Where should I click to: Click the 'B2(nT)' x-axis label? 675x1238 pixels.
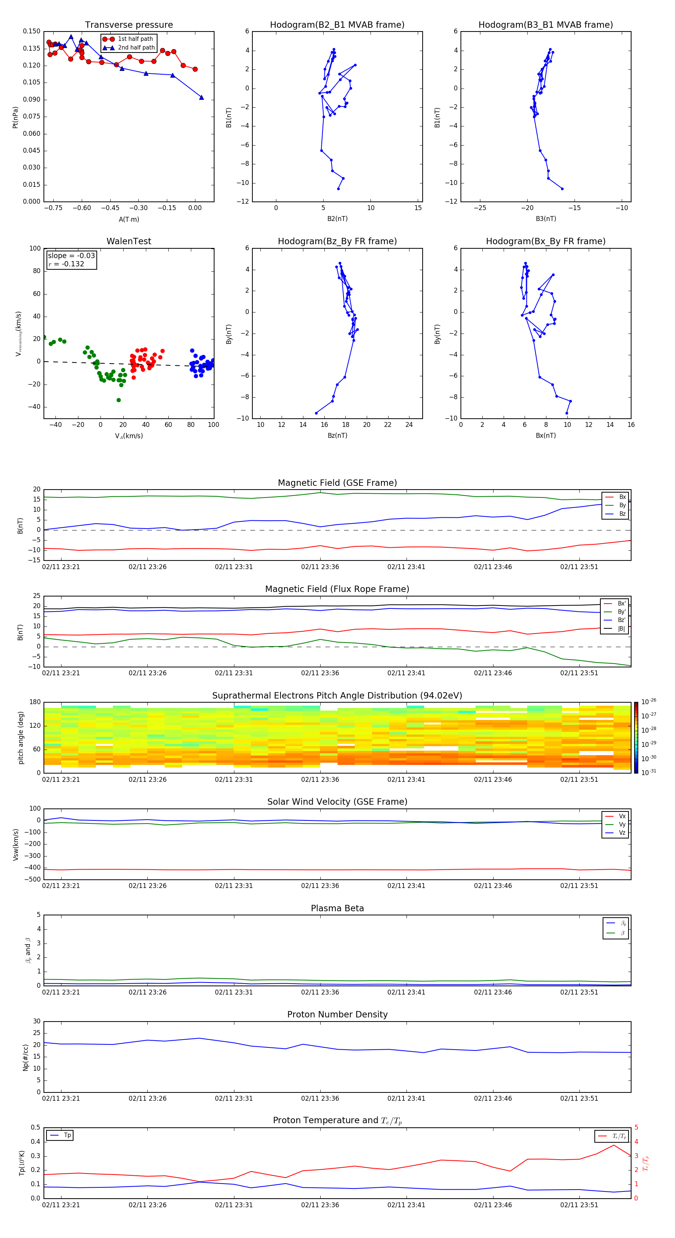337,219
